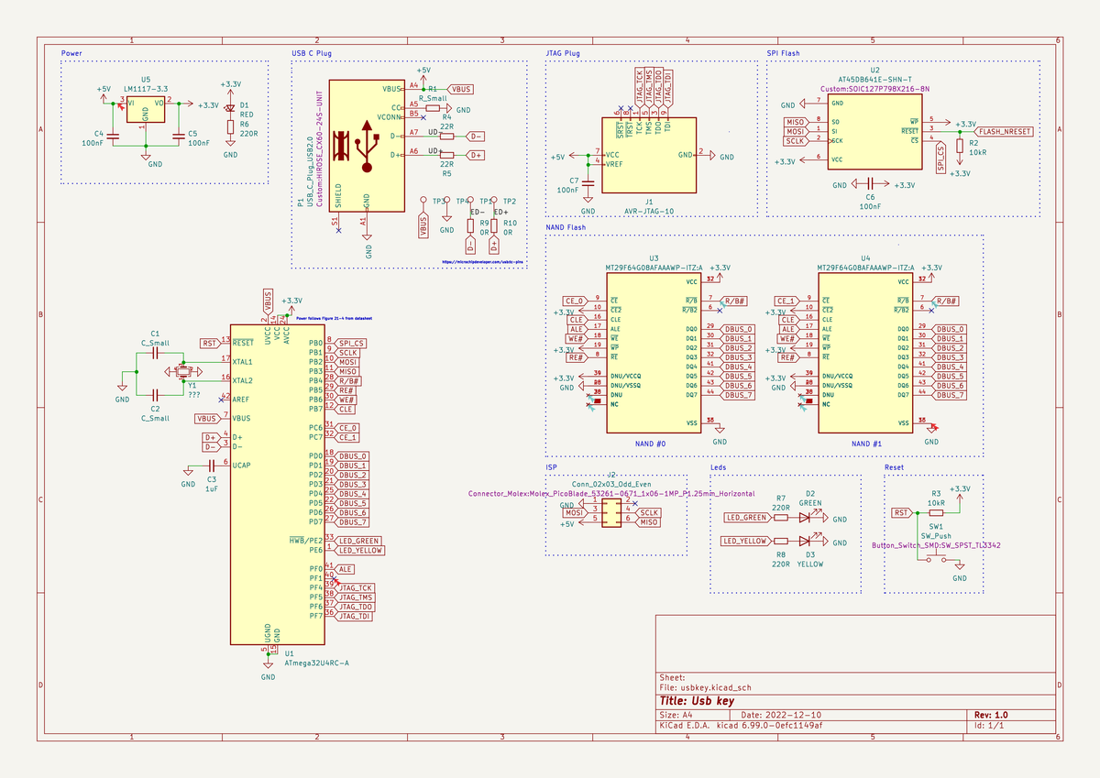The width and height of the screenshot is (1100, 778).
Task: Click the green LED D2 symbol
Action: pyautogui.click(x=806, y=518)
